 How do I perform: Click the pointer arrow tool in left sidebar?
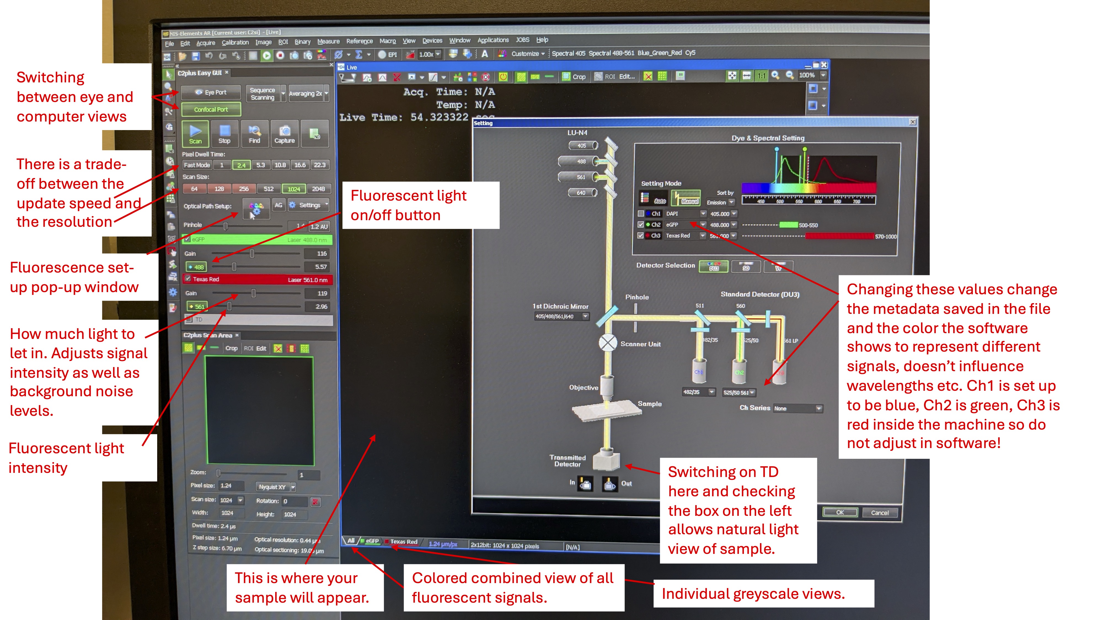(x=169, y=74)
